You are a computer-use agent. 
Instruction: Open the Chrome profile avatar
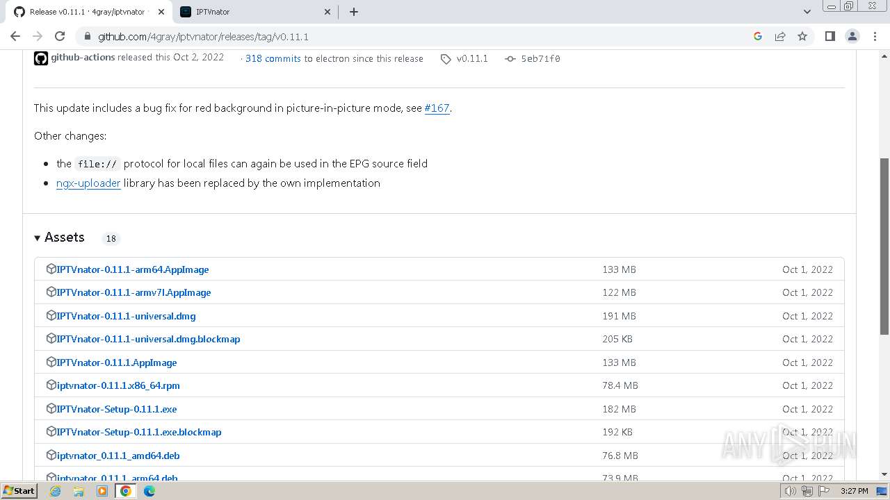coord(852,36)
